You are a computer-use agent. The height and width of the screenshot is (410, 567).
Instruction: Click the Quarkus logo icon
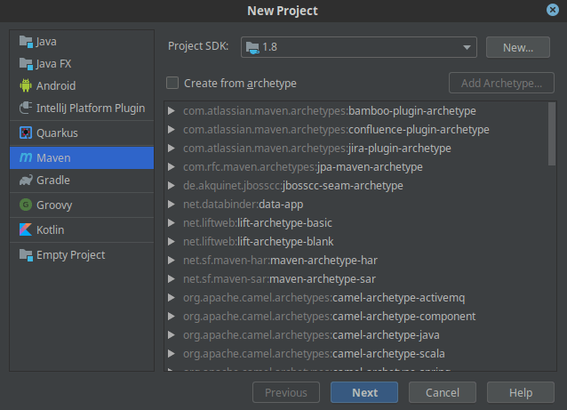[x=26, y=133]
